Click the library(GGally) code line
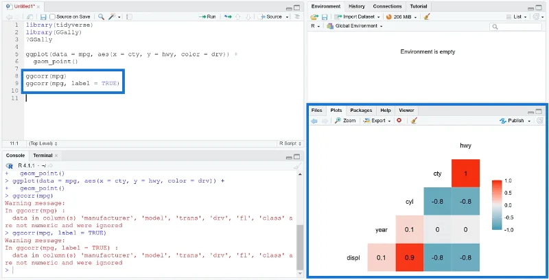The image size is (549, 280). (54, 32)
